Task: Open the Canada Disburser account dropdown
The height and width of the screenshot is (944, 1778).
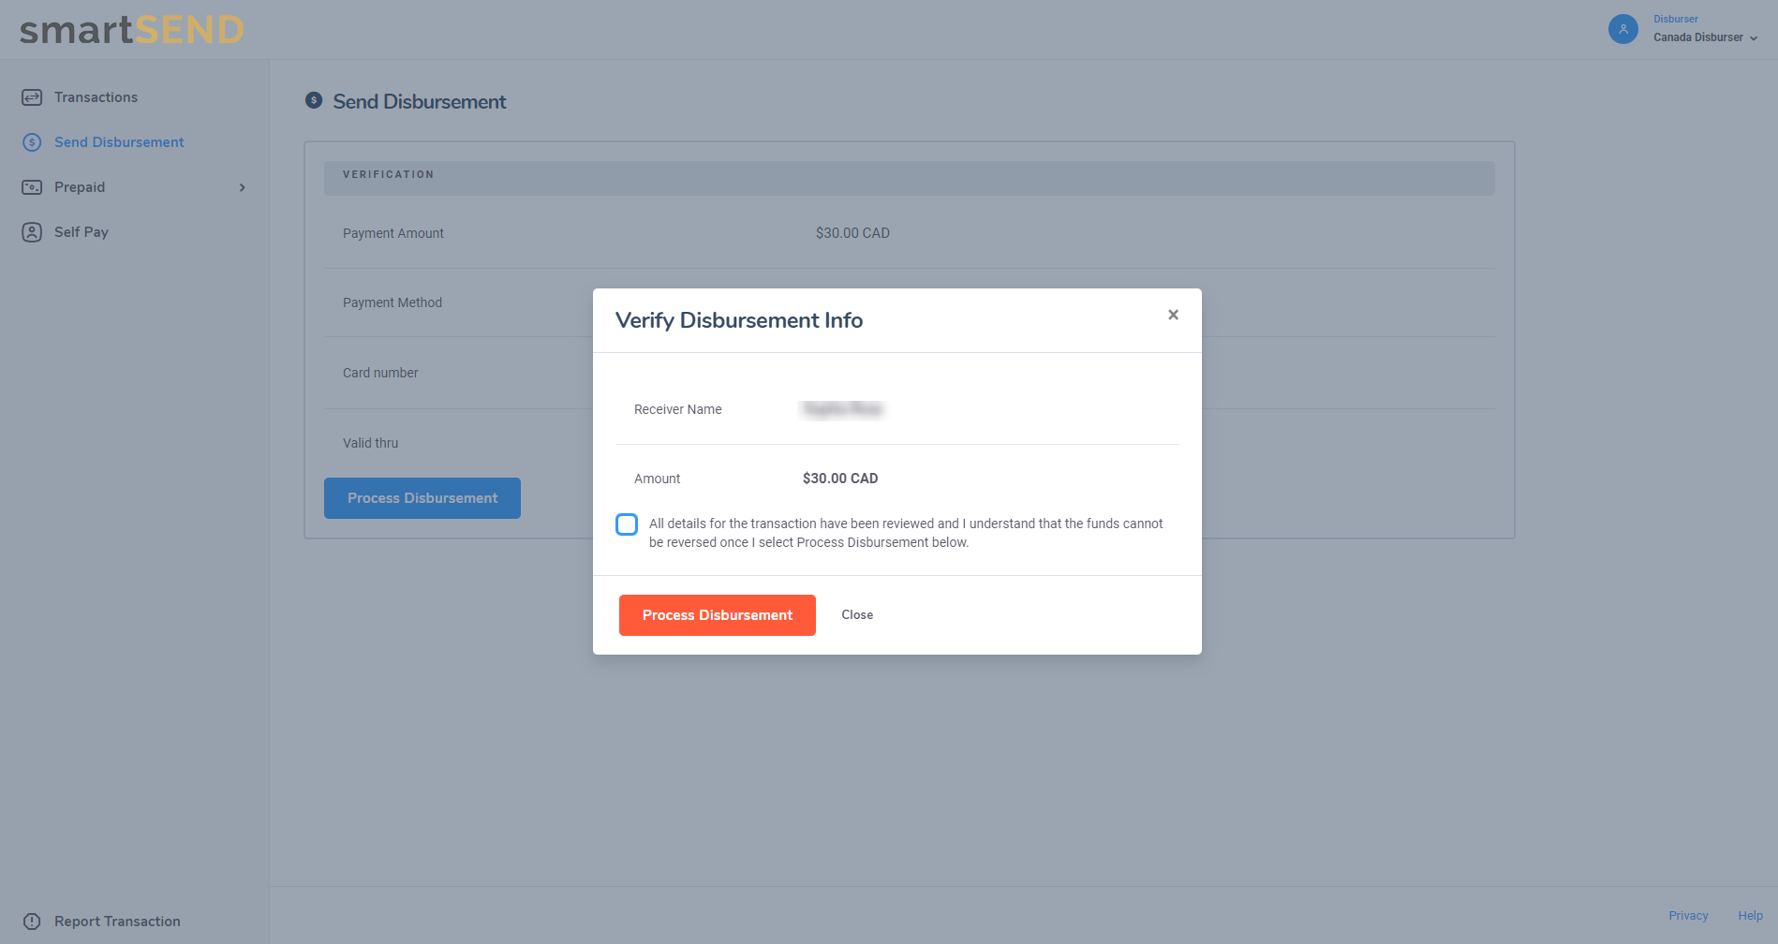Action: pos(1697,37)
